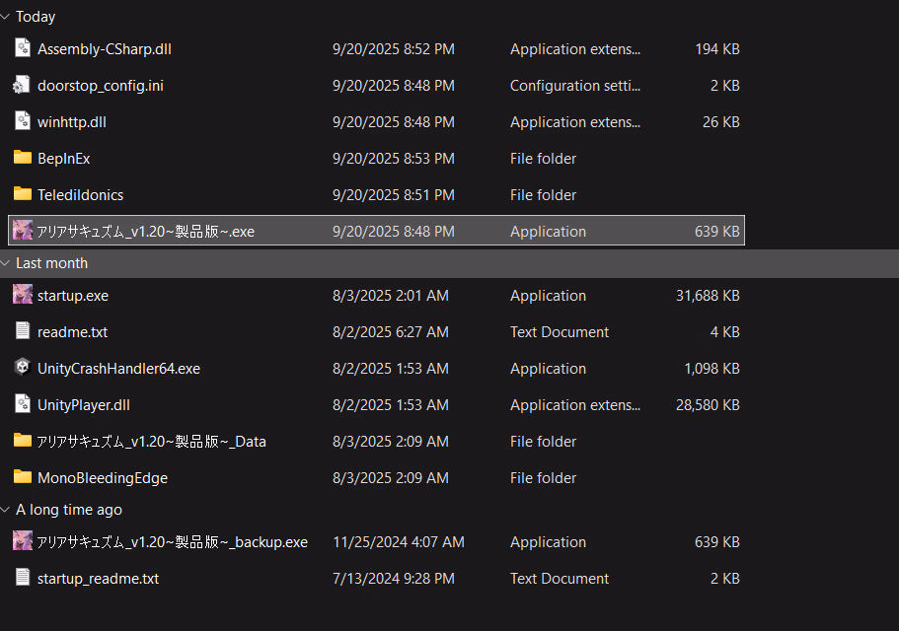899x631 pixels.
Task: Click the 9/20/2025 8:52 PM date entry
Action: [x=393, y=49]
